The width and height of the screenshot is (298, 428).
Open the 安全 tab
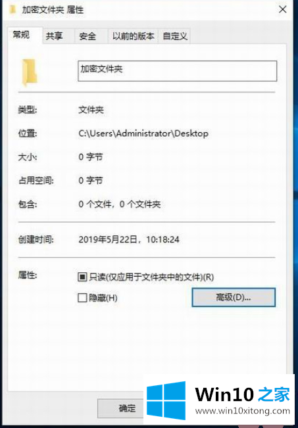click(x=87, y=36)
